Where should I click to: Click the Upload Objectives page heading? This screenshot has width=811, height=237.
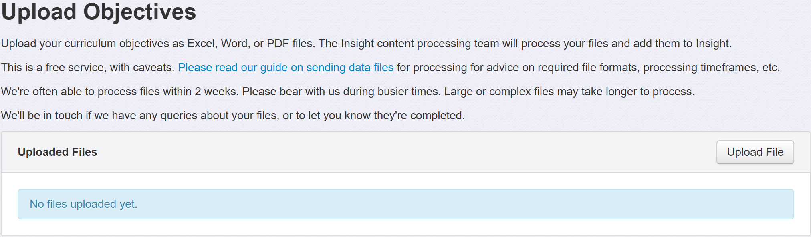click(99, 12)
